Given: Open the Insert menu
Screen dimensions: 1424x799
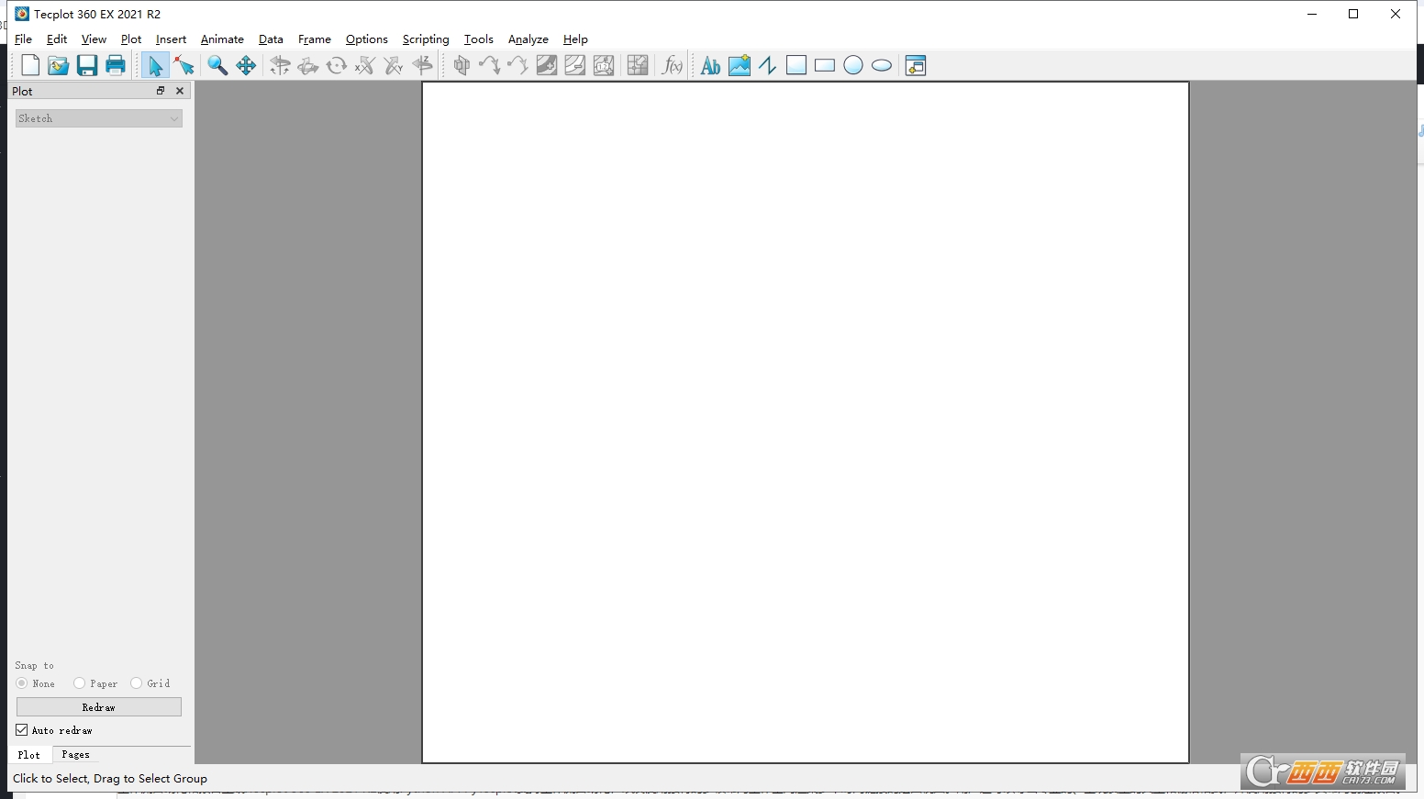Looking at the screenshot, I should (x=171, y=39).
